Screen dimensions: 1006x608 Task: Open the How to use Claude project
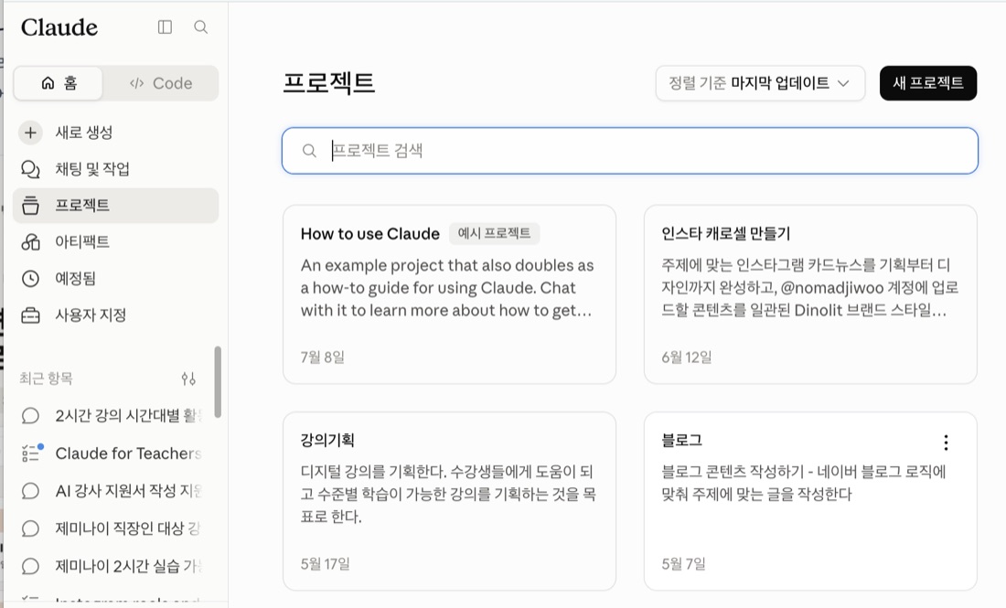[449, 294]
